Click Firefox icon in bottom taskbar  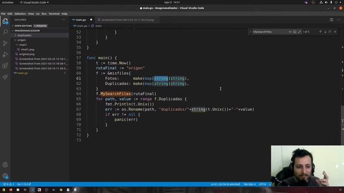point(11,190)
